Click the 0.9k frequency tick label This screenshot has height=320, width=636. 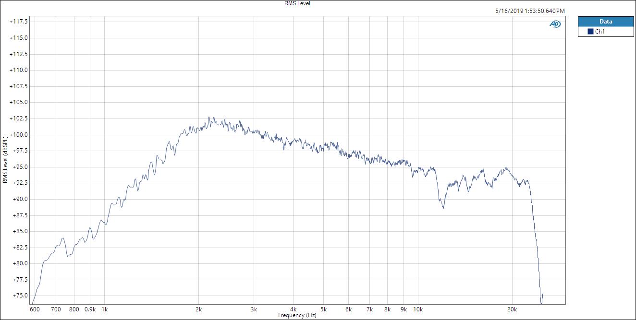(90, 310)
